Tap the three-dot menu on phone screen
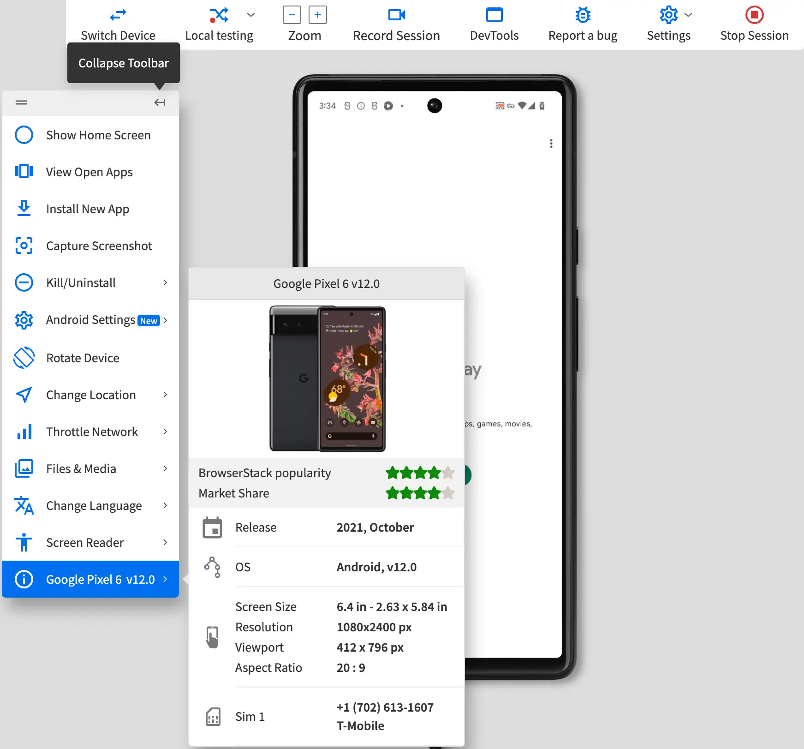This screenshot has width=804, height=749. tap(551, 144)
